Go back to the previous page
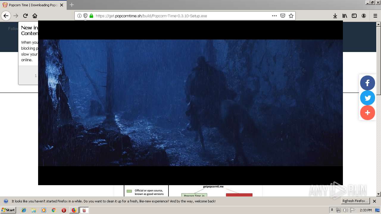Screen dimensions: 381x214 [x=6, y=16]
